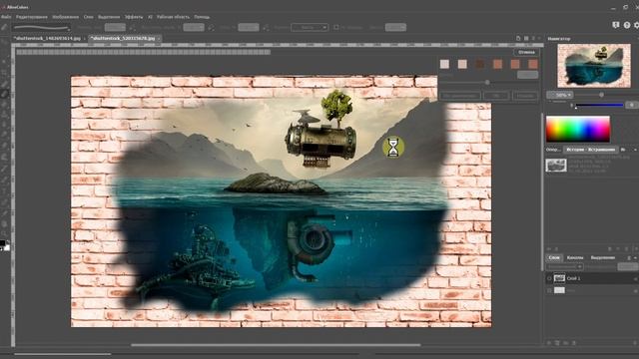The image size is (639, 359).
Task: Open the Редактирование menu
Action: [31, 17]
